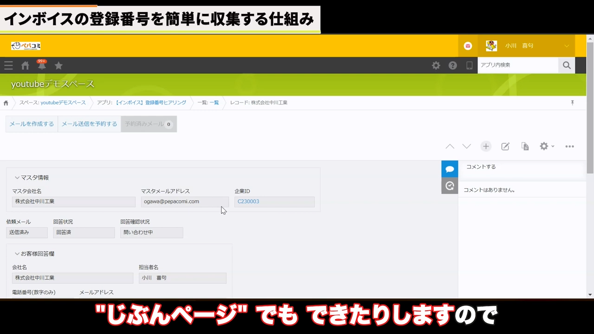Open company ID link C230003

[248, 201]
